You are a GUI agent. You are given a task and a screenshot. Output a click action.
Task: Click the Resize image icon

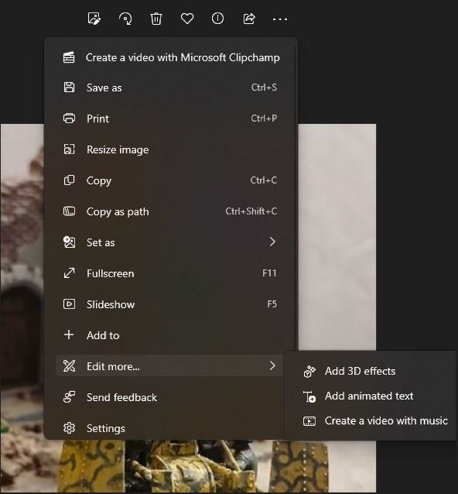(x=69, y=149)
